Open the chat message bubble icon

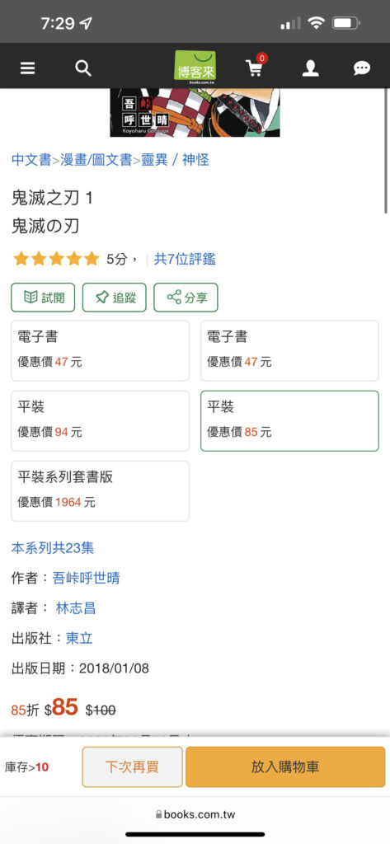(x=361, y=68)
